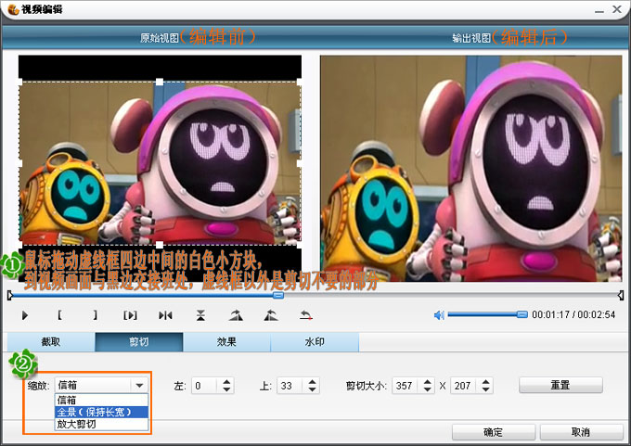Click the undo arrow icon
The image size is (631, 446).
306,315
